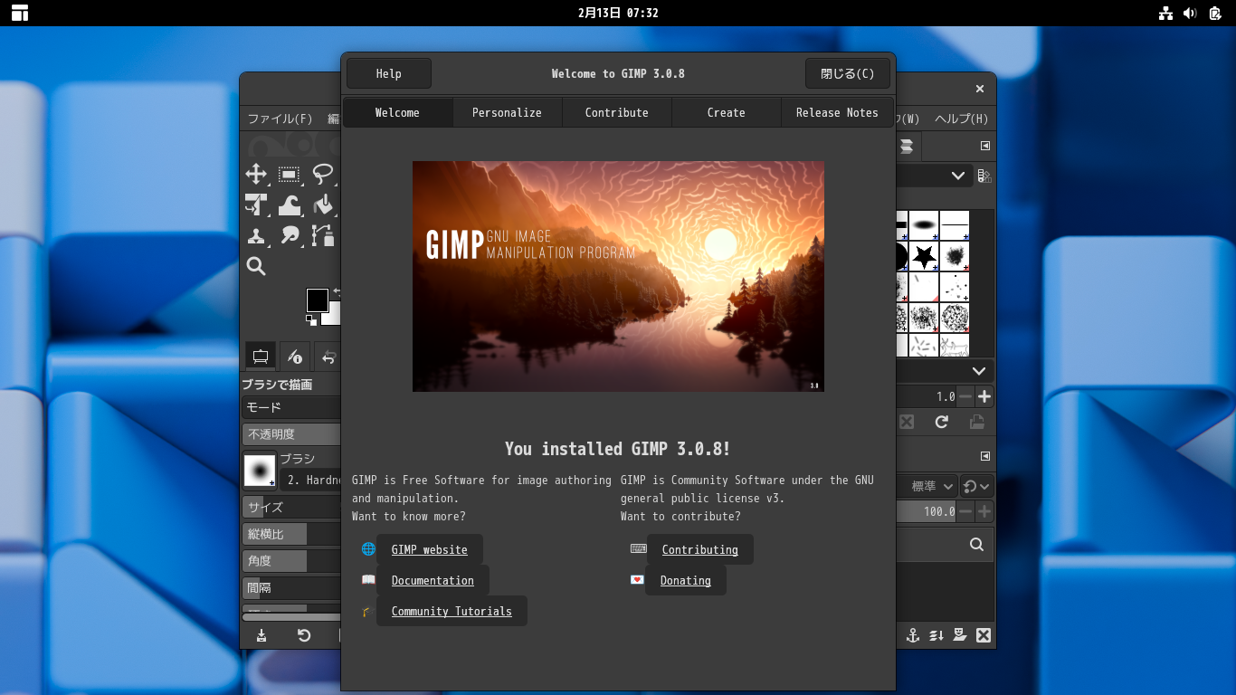Screen dimensions: 1236x695
Task: Open the Donating link
Action: coord(686,580)
